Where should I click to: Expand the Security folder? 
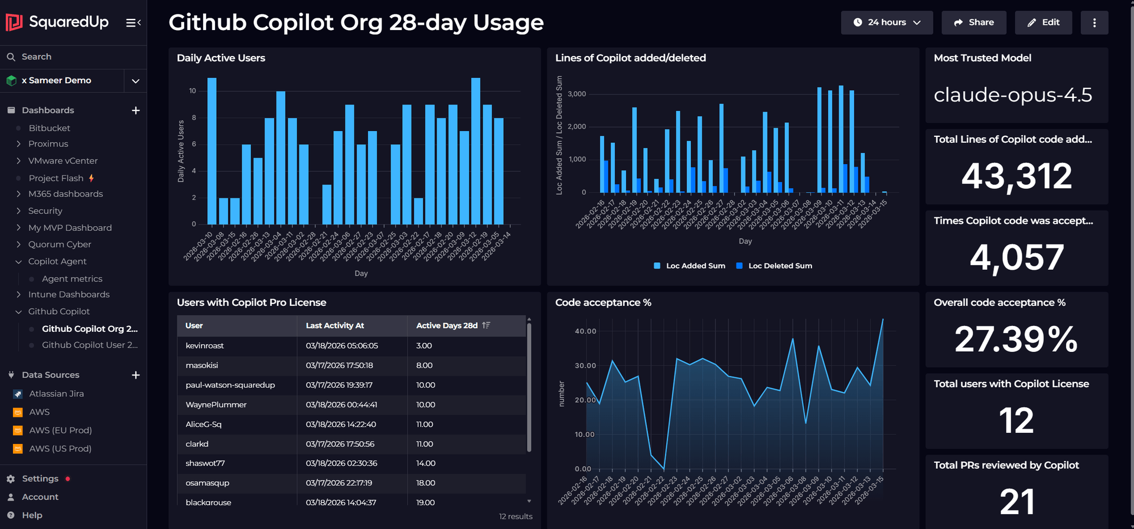[x=18, y=211]
